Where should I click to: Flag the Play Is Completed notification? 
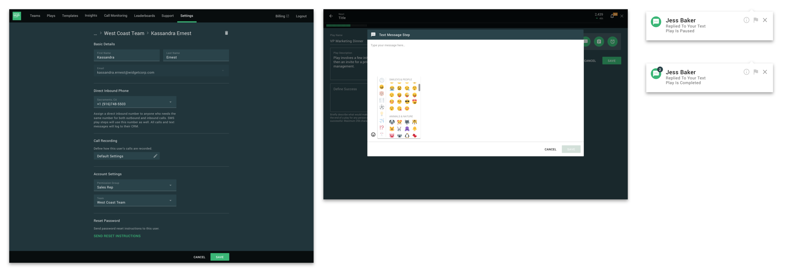tap(756, 72)
